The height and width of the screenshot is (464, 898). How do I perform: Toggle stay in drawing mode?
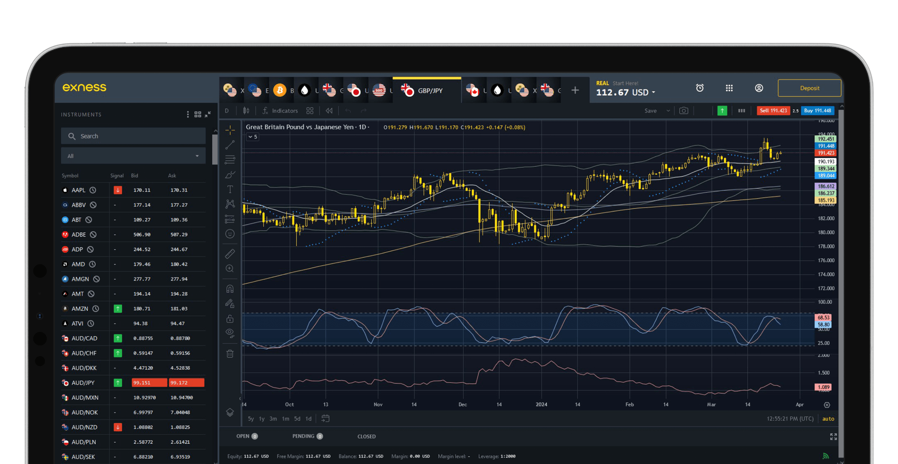230,303
